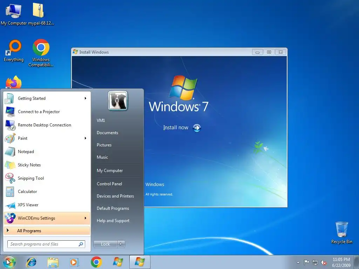The image size is (359, 269).
Task: Select the active Install Windows taskbar button
Action: coord(140,262)
